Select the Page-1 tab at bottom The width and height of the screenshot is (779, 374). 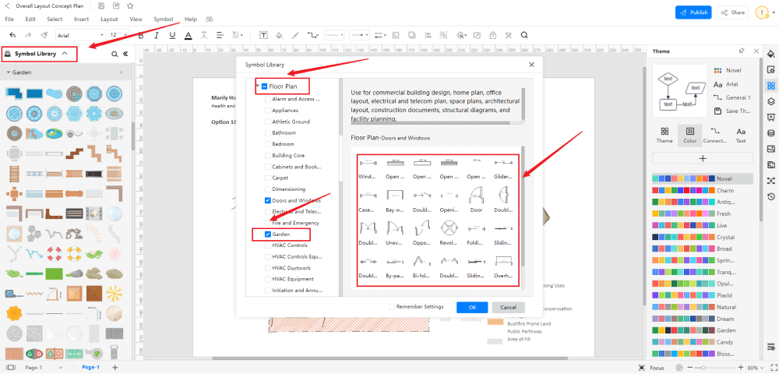91,368
